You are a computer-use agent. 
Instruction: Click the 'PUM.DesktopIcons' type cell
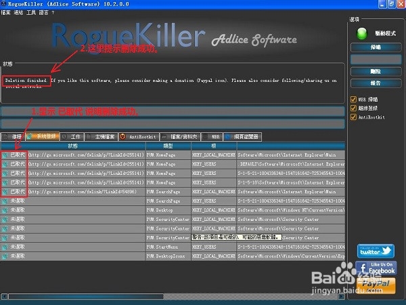click(x=168, y=256)
